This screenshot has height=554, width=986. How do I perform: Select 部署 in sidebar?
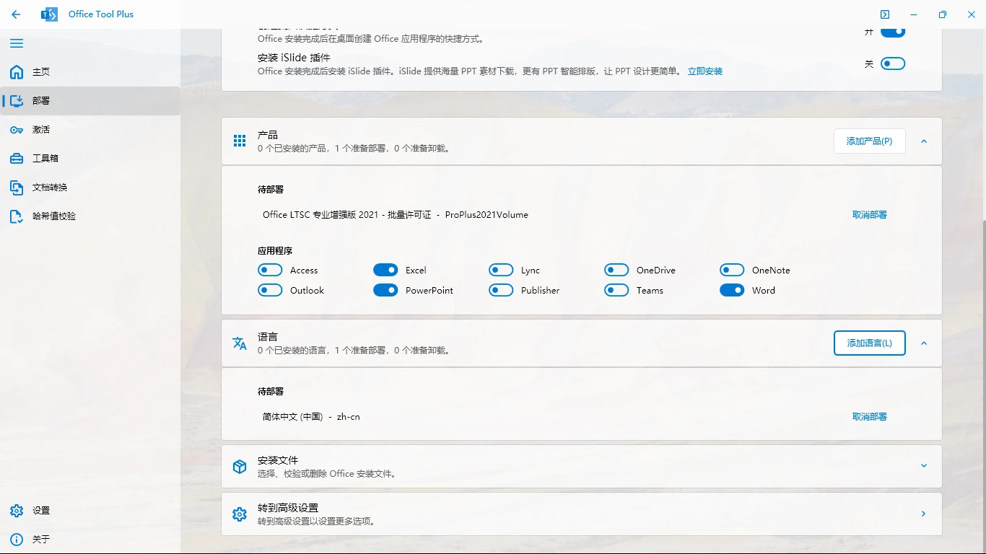tap(90, 101)
